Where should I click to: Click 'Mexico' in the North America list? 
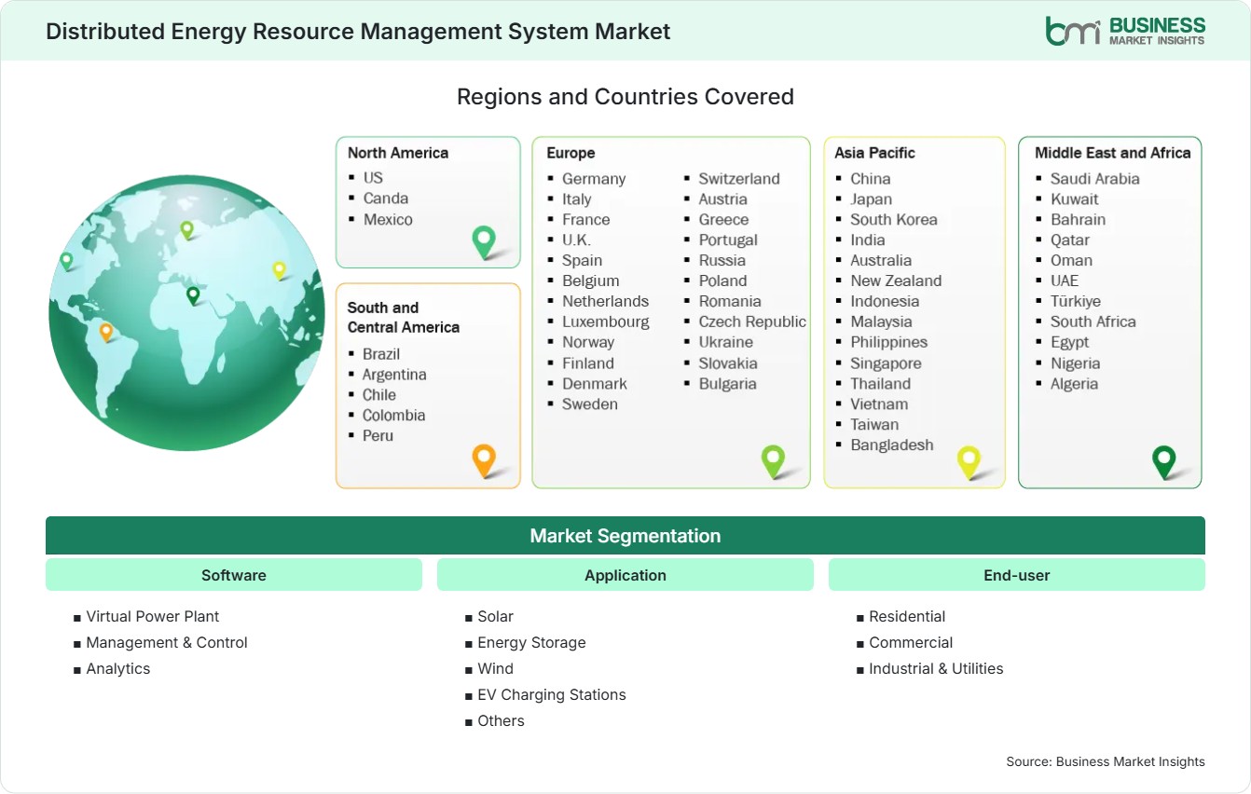[x=388, y=219]
